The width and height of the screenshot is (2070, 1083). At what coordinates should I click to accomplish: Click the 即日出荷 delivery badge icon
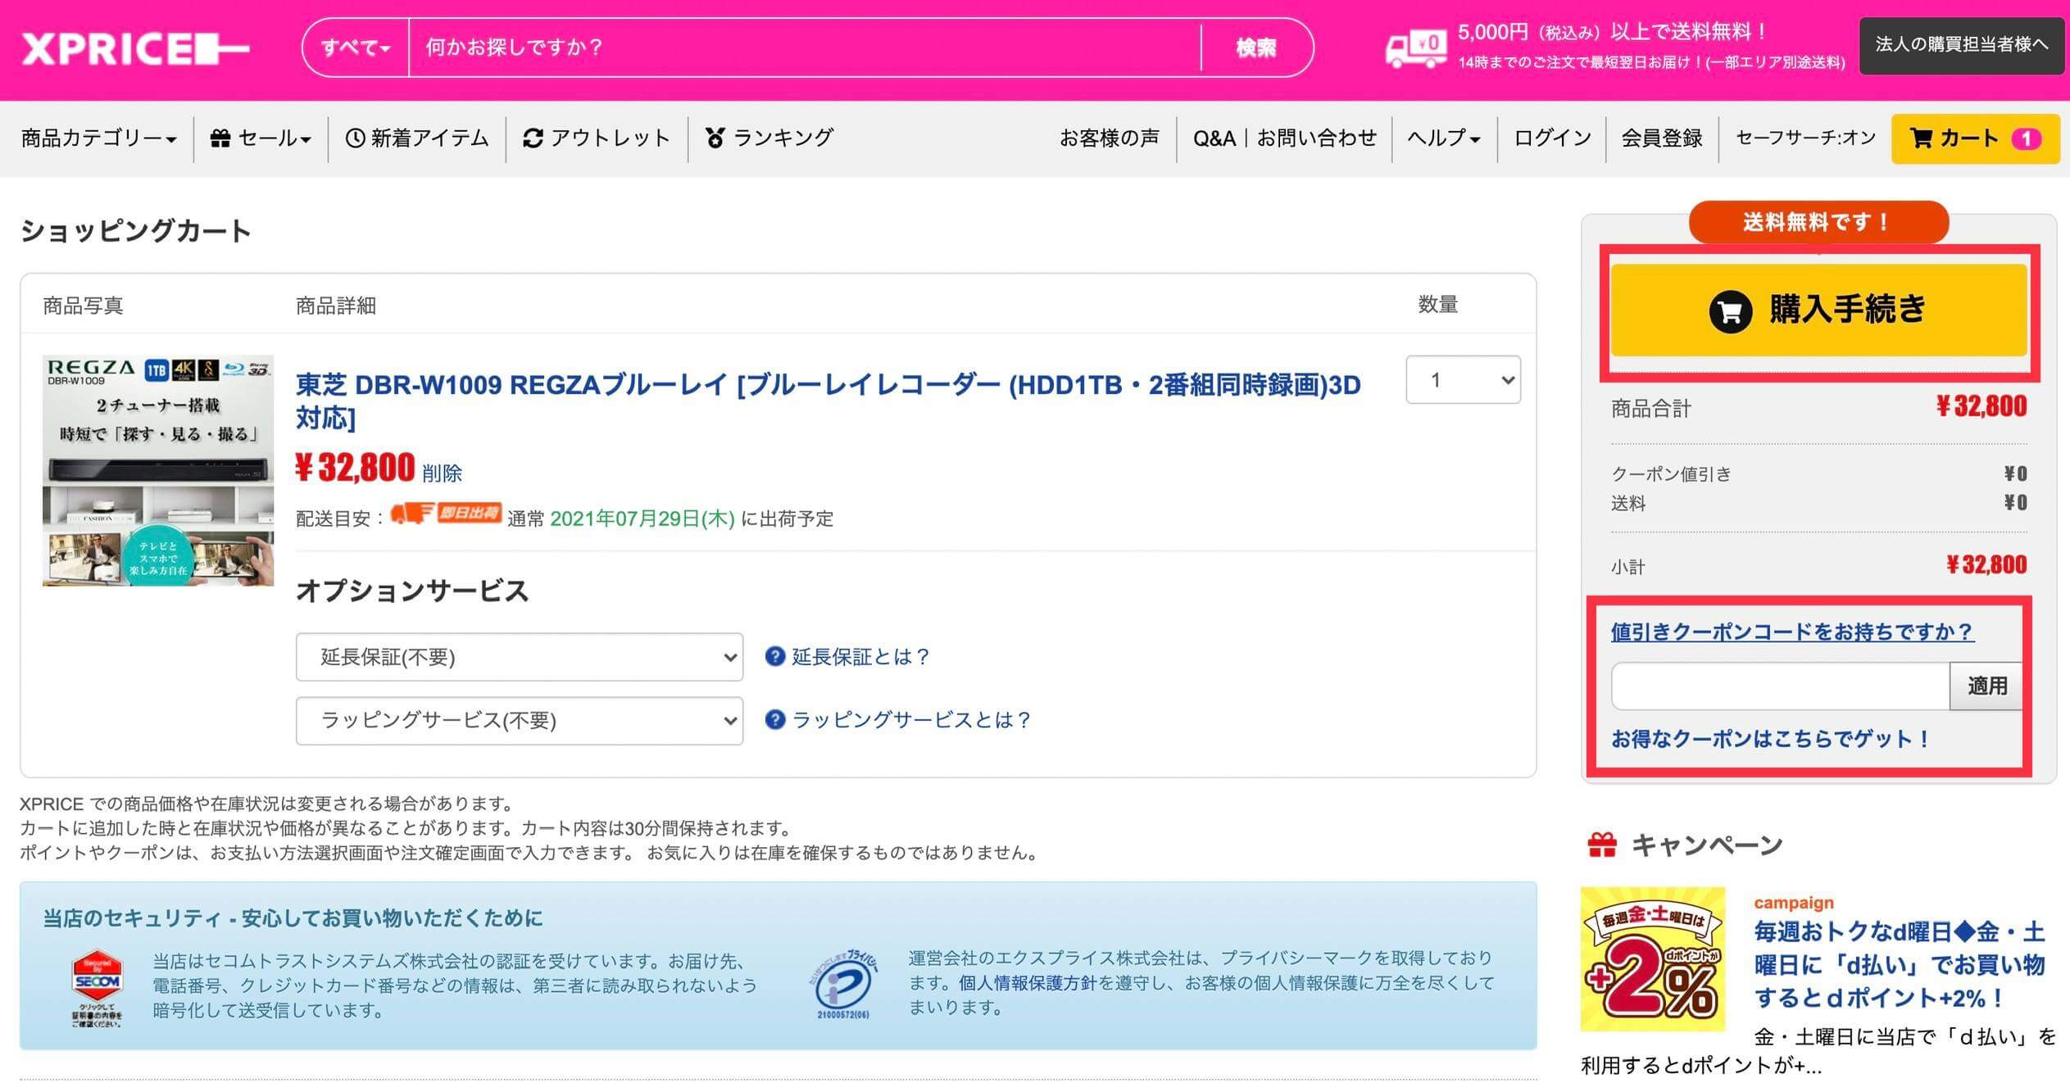[x=446, y=514]
